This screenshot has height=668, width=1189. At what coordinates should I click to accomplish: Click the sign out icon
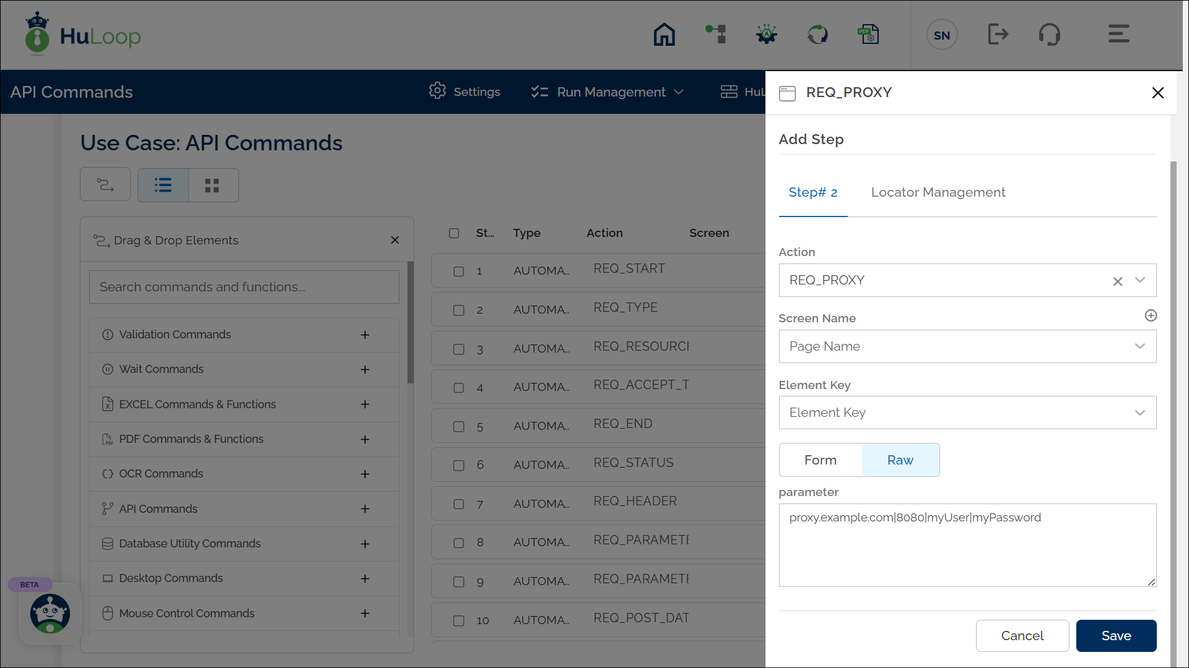(998, 35)
